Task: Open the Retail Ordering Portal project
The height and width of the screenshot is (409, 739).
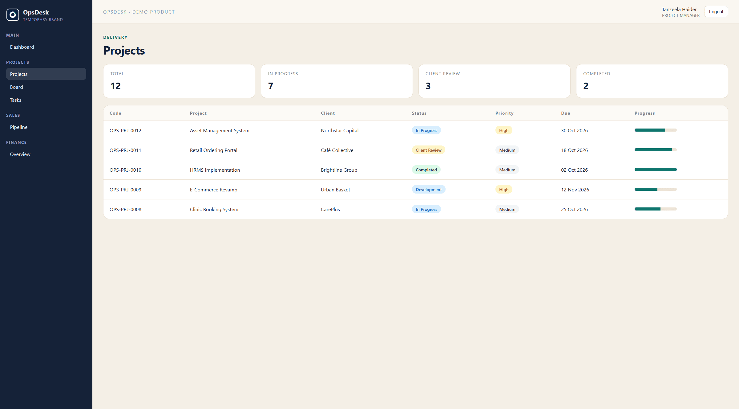Action: (214, 150)
